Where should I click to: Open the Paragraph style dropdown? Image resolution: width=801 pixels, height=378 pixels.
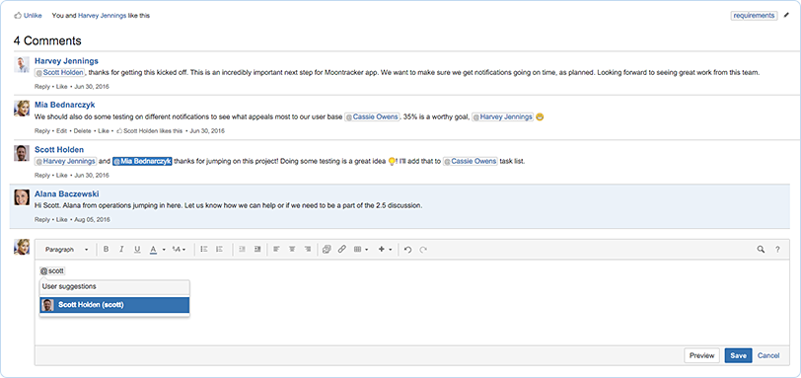click(66, 250)
